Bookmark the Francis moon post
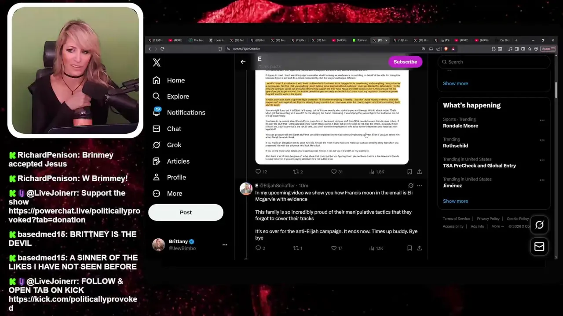 409,248
